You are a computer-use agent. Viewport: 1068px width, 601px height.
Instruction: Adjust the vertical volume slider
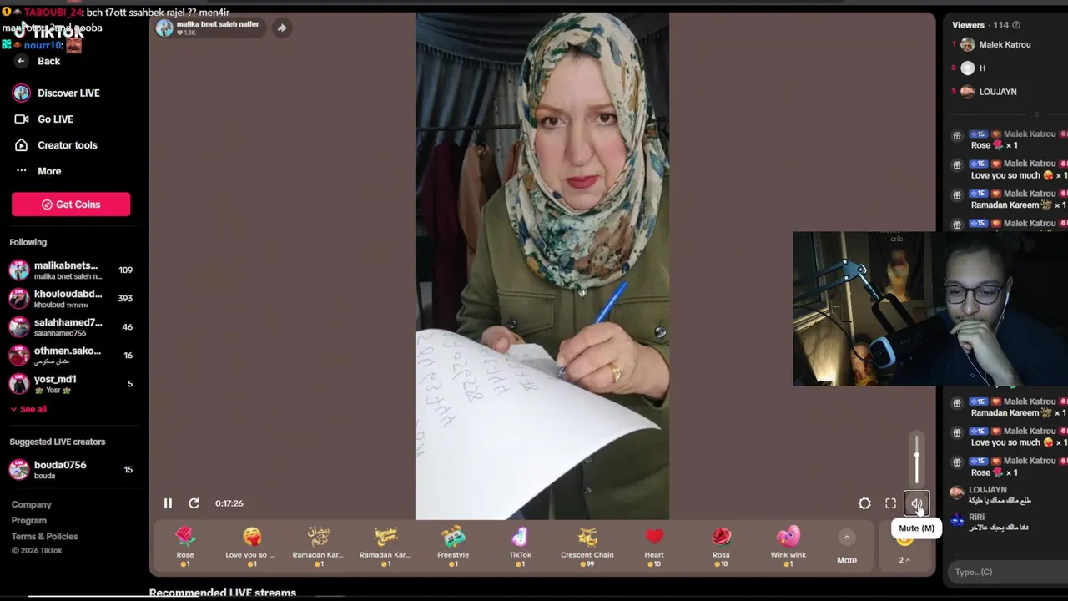[x=916, y=459]
